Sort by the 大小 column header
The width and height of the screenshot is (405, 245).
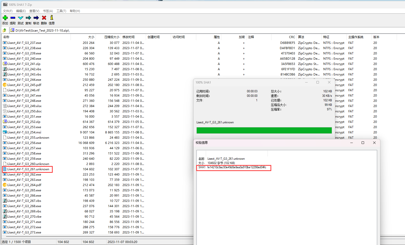pyautogui.click(x=83, y=37)
